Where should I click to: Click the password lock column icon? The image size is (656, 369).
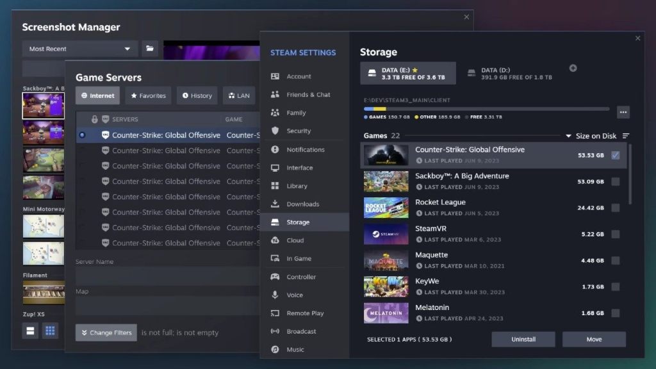pos(95,119)
